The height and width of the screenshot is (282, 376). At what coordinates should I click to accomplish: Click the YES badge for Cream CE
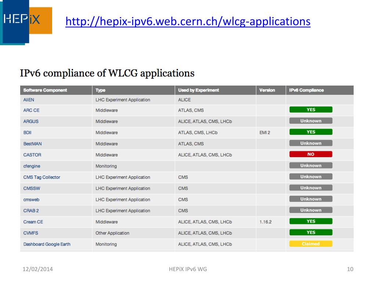click(311, 221)
